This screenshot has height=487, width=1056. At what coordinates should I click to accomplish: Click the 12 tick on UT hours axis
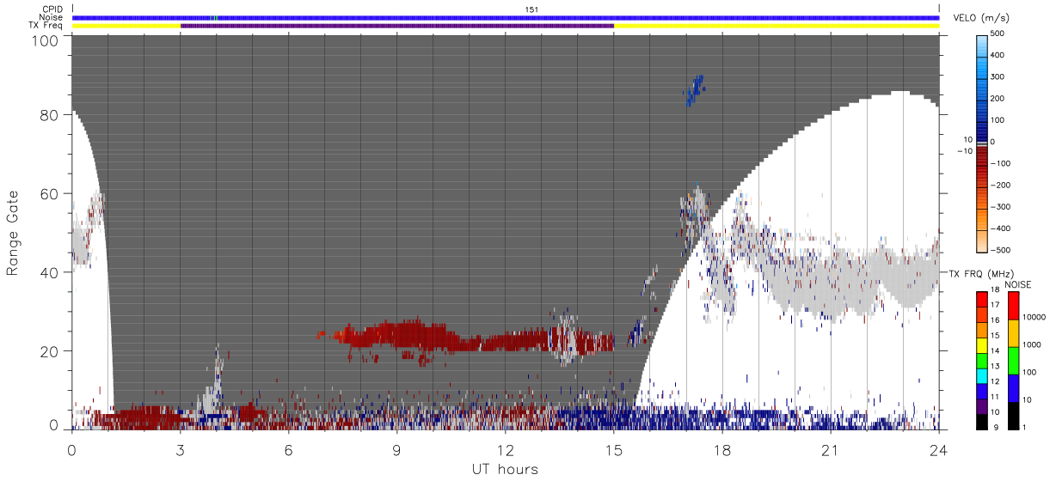pos(506,449)
